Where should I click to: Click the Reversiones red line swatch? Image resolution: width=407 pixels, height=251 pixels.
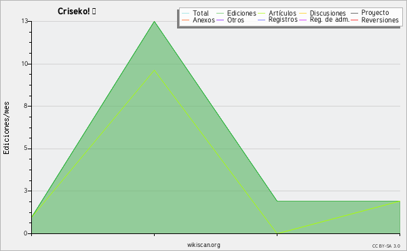point(354,20)
